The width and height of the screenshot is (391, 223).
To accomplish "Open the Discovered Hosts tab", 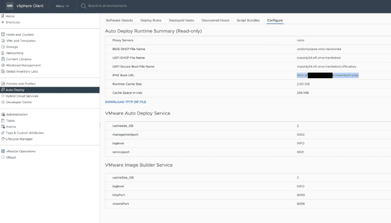I will pos(215,20).
